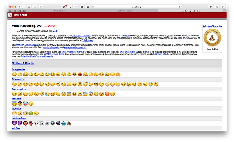Click the ghost emoji
Image resolution: width=234 pixels, height=142 pixels.
coord(47,123)
